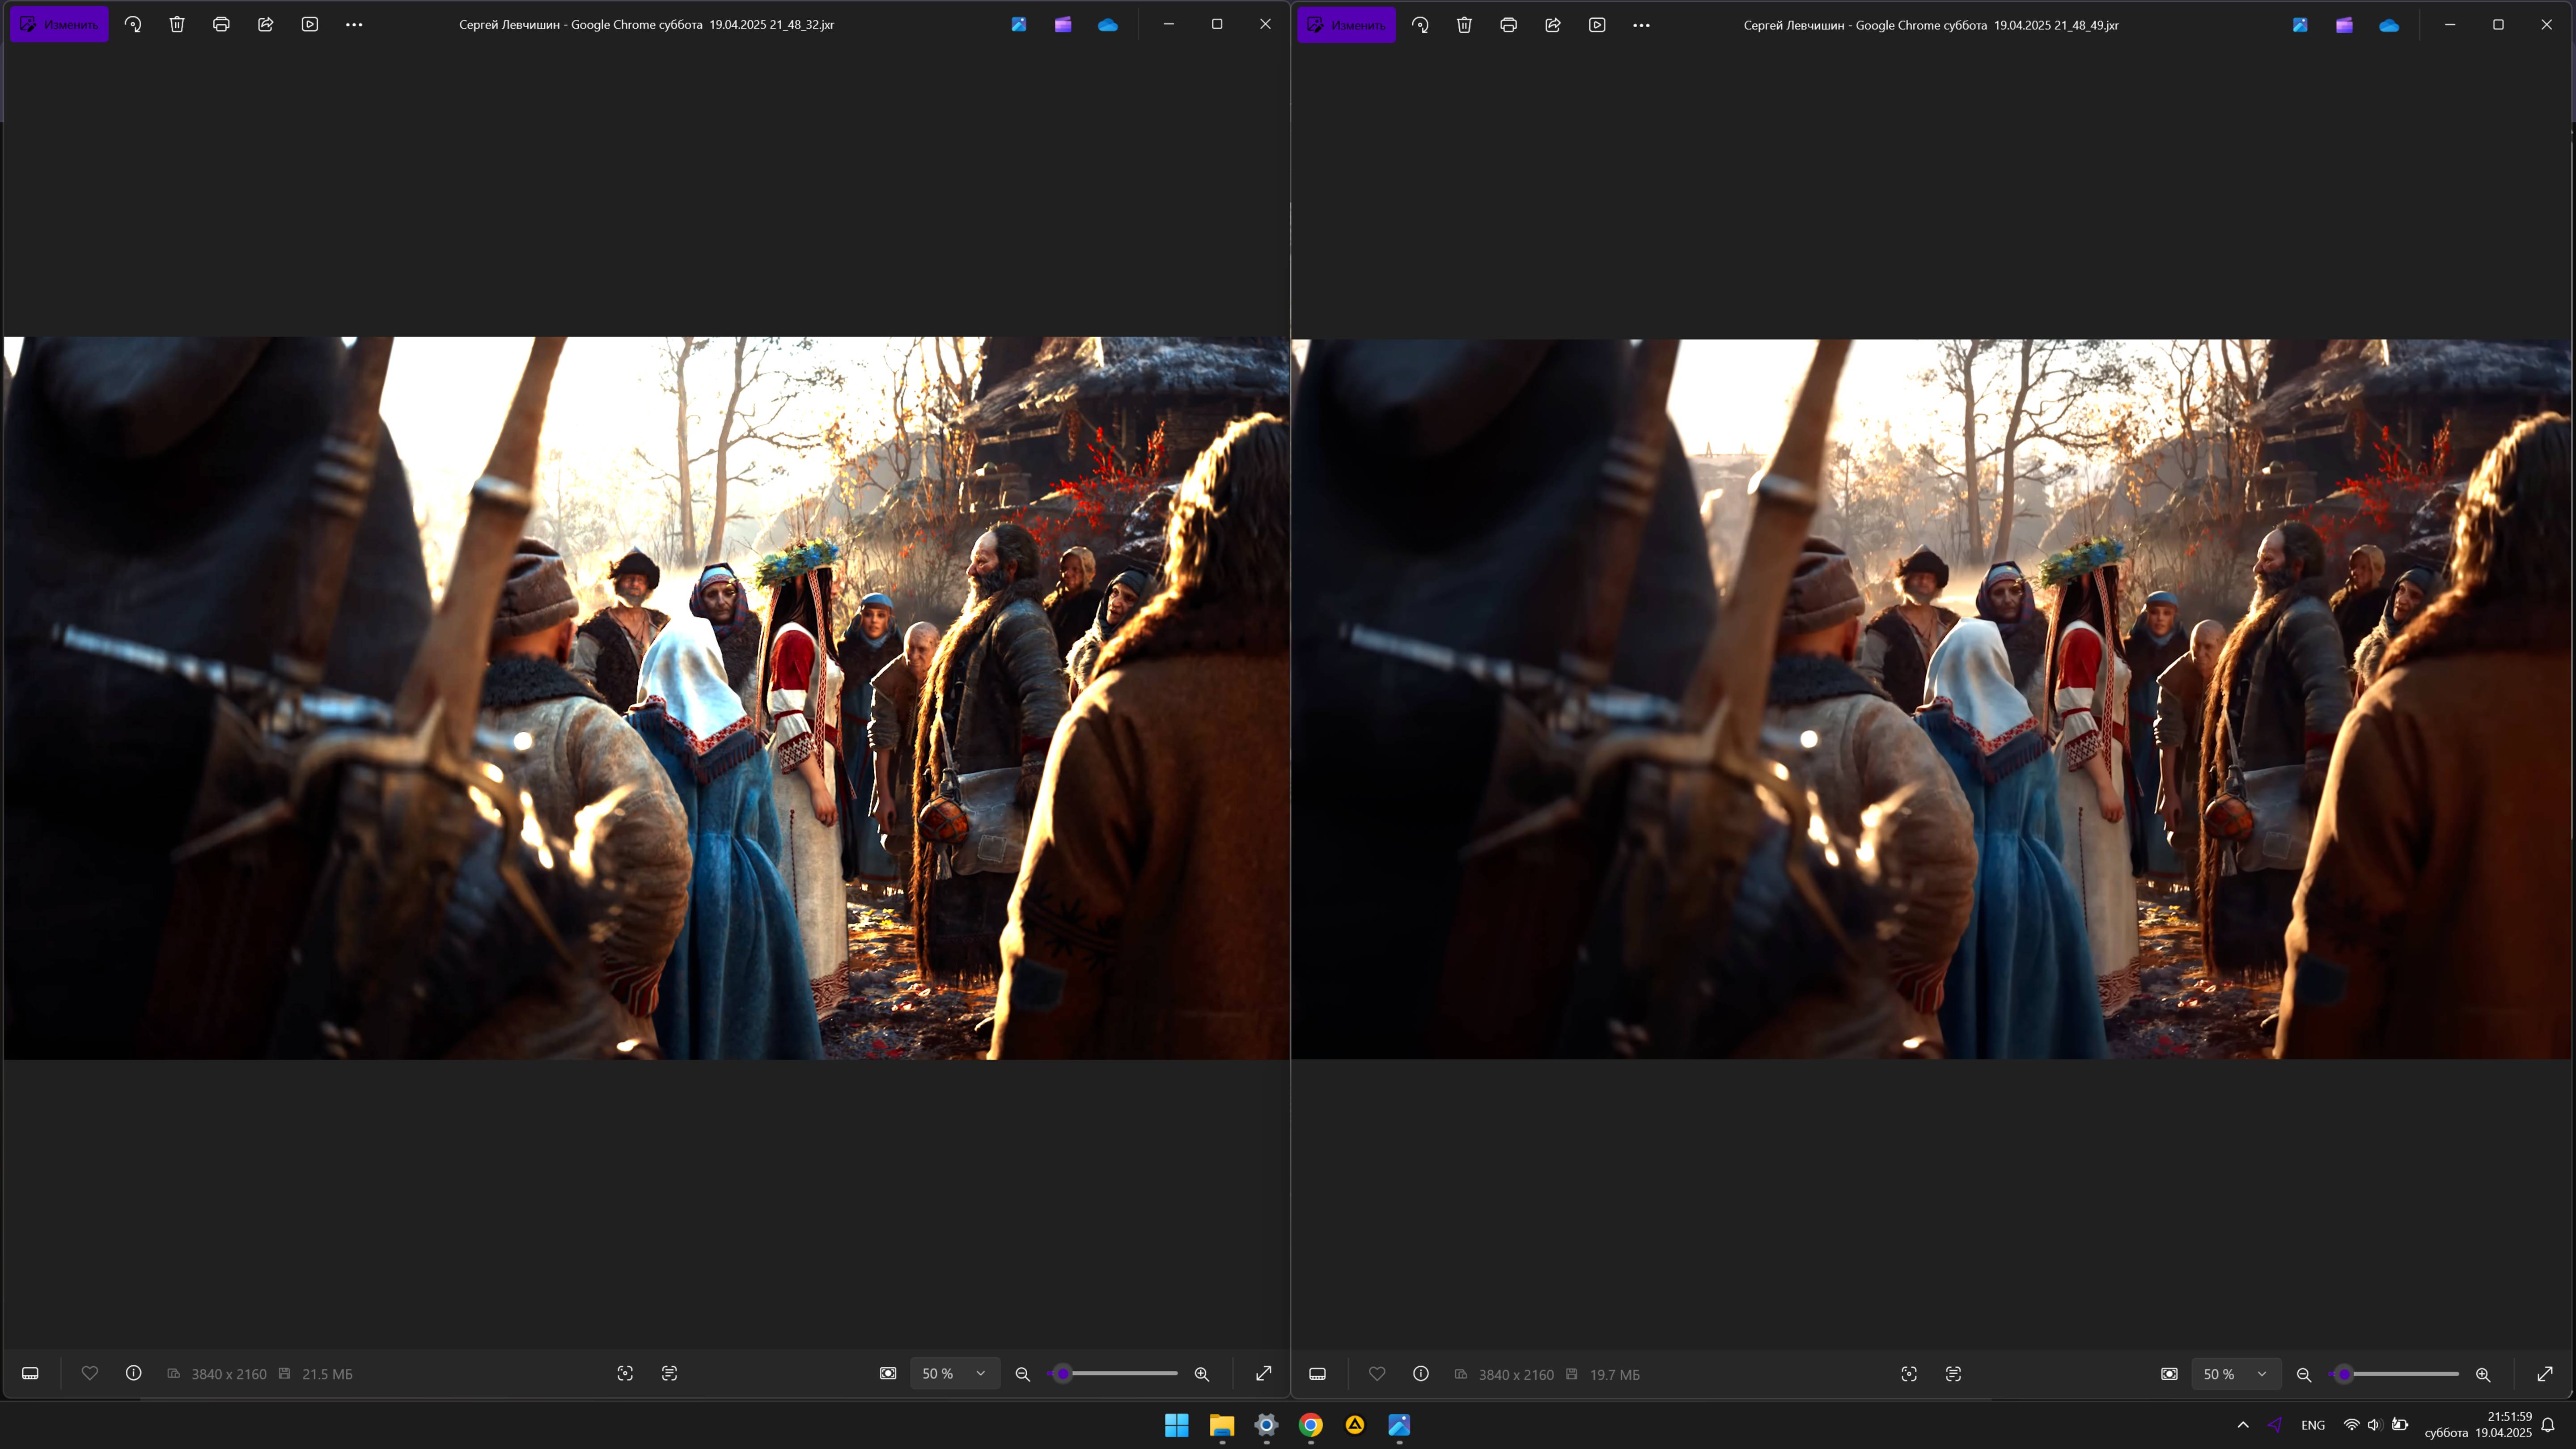2576x1449 pixels.
Task: Toggle filmstrip view in left window
Action: tap(30, 1373)
